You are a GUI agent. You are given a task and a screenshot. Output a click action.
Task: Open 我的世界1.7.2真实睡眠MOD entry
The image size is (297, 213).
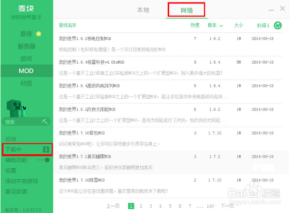pos(85,157)
